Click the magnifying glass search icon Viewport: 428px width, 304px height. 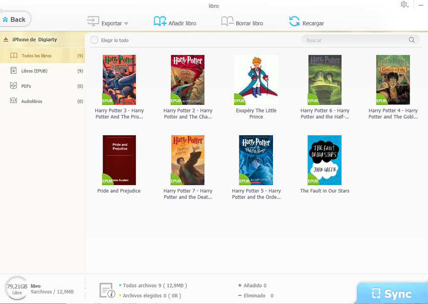411,40
